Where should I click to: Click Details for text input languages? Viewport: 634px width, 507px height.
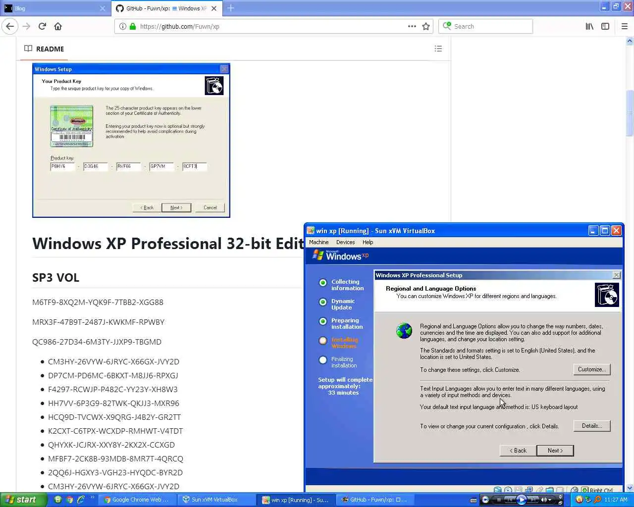(592, 426)
